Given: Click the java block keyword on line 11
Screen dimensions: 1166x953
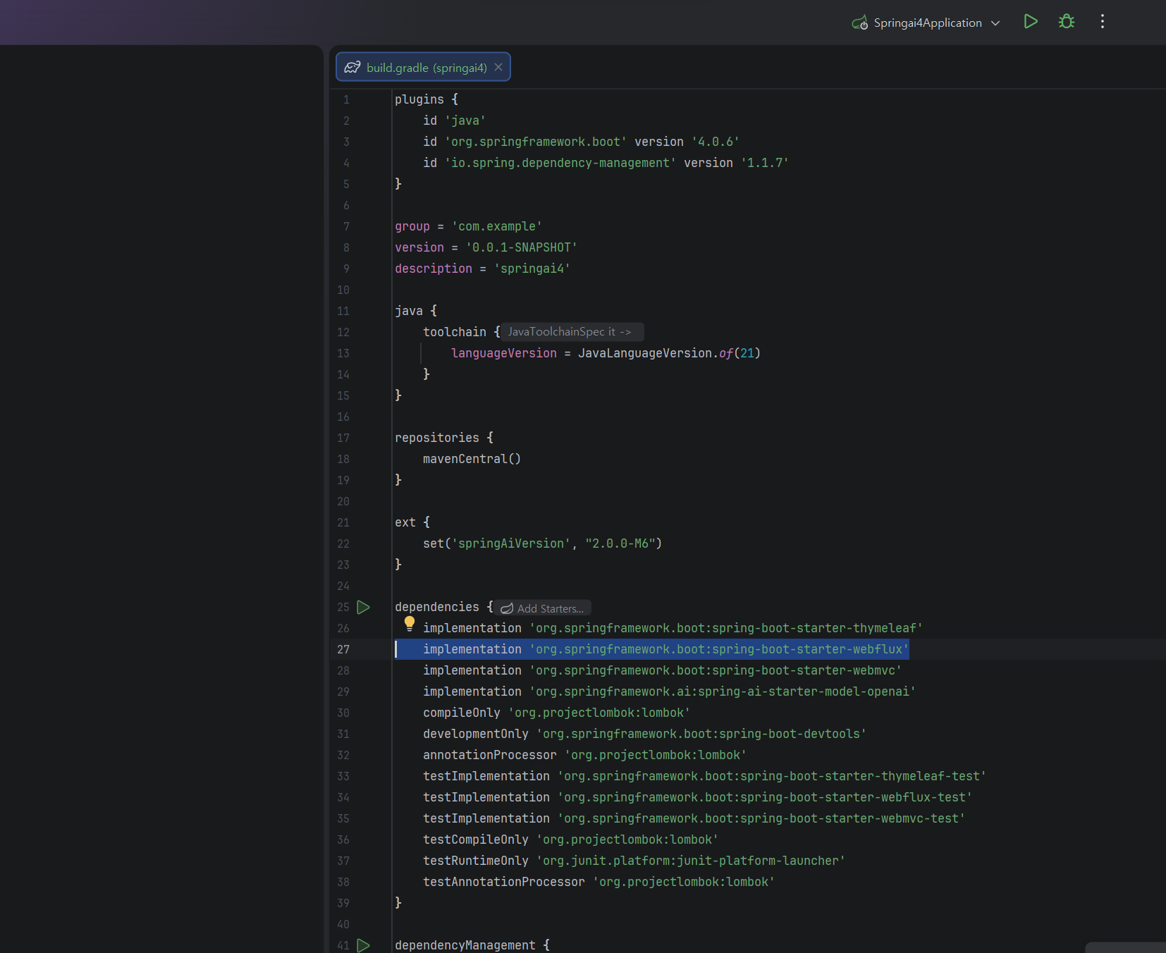Looking at the screenshot, I should (x=409, y=311).
